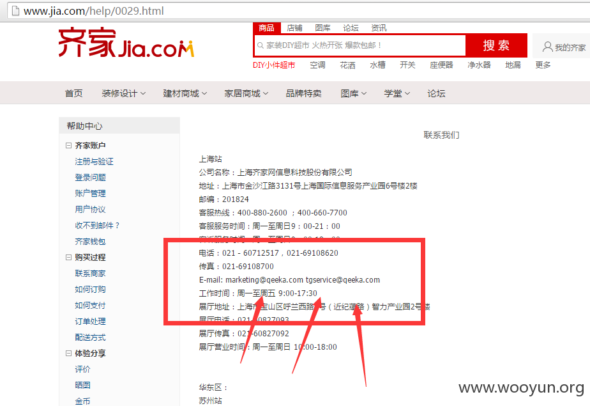Open the 更多 category link
The height and width of the screenshot is (406, 590).
pyautogui.click(x=543, y=65)
